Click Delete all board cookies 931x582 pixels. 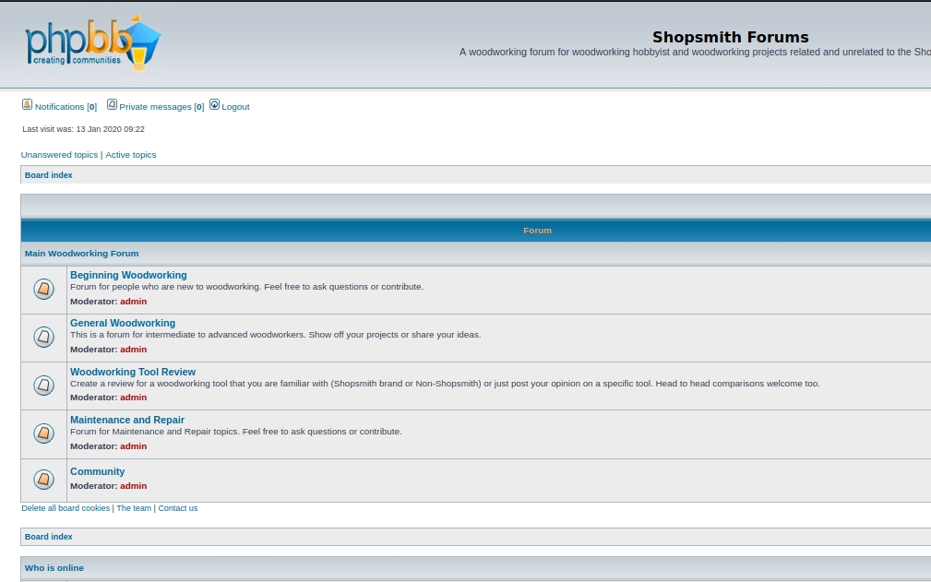66,508
